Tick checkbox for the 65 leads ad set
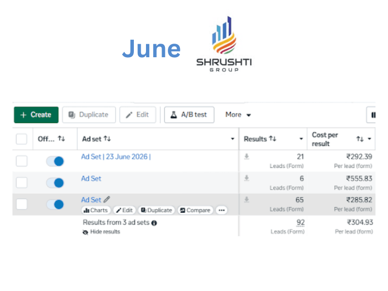Viewport: 388px width, 291px height. [21, 204]
